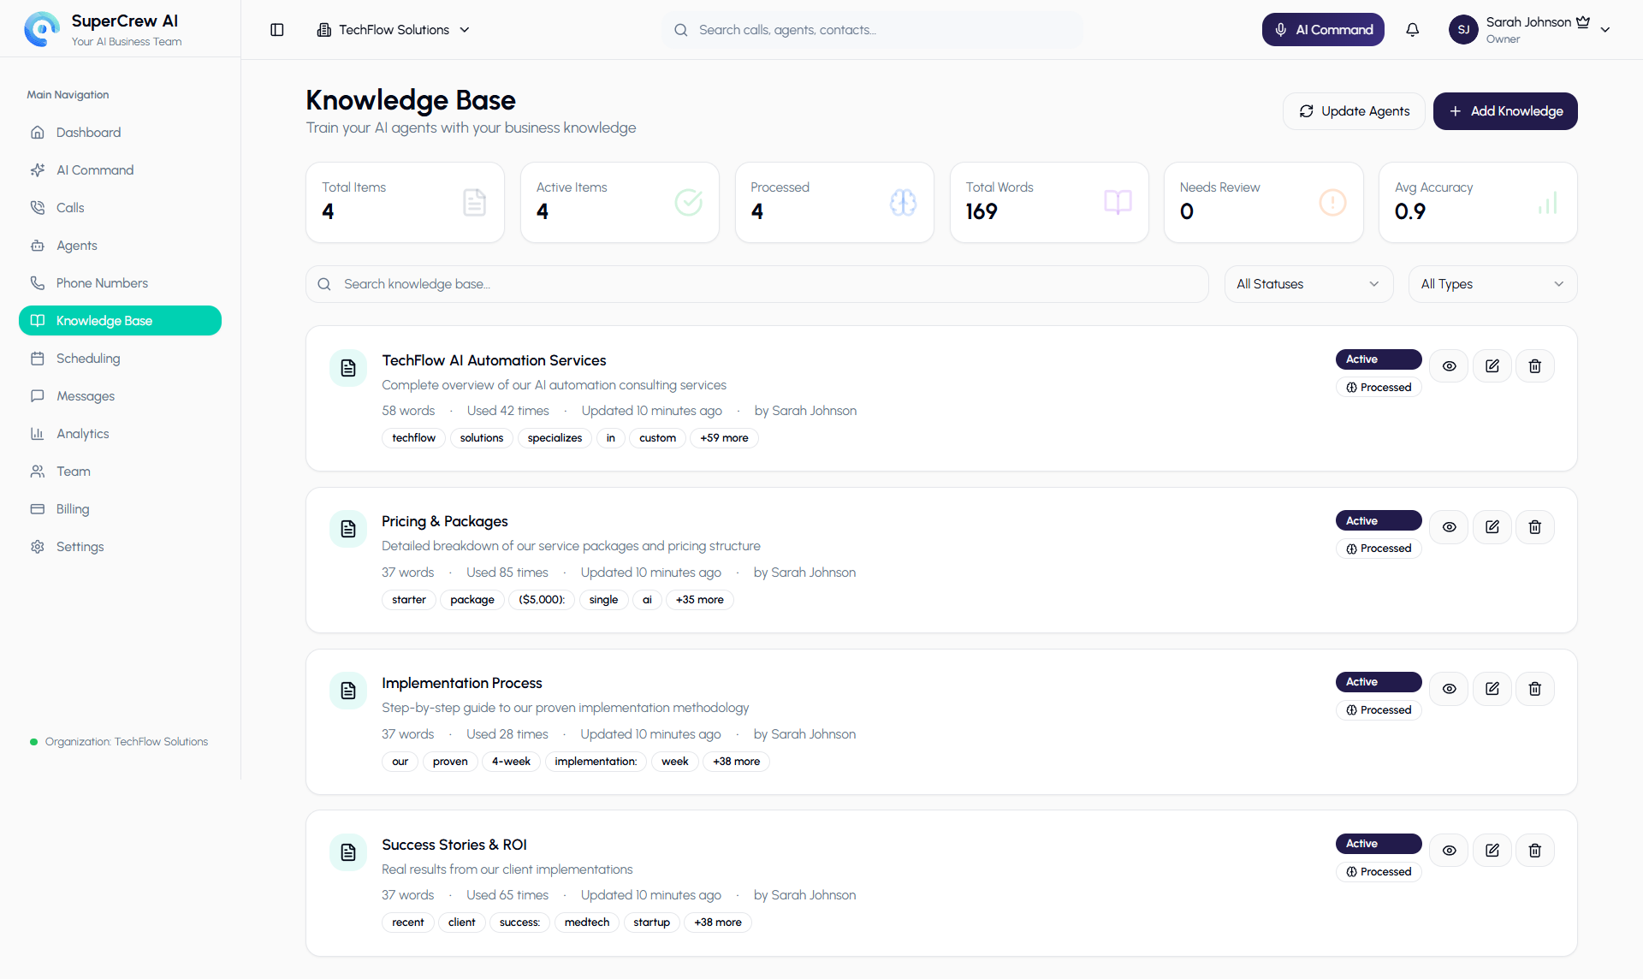Open AI Command in sidebar navigation
The height and width of the screenshot is (979, 1643).
click(120, 170)
